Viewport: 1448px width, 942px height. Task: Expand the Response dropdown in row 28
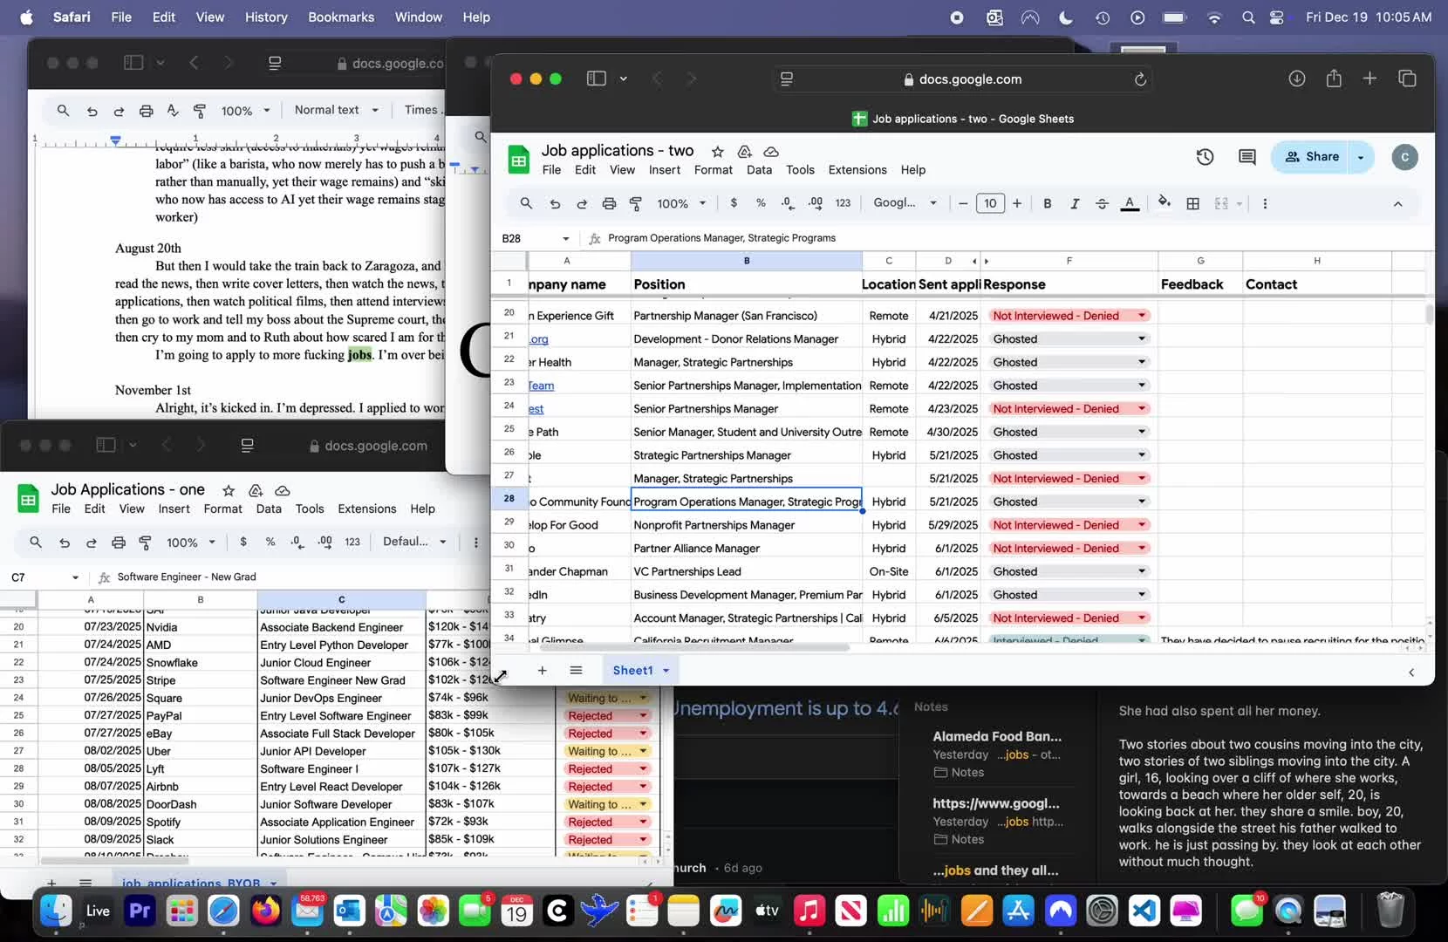coord(1141,502)
